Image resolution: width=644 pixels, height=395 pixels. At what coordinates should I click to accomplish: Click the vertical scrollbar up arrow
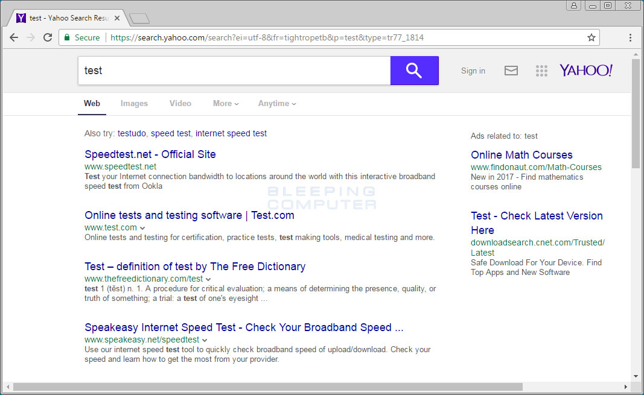(x=636, y=54)
